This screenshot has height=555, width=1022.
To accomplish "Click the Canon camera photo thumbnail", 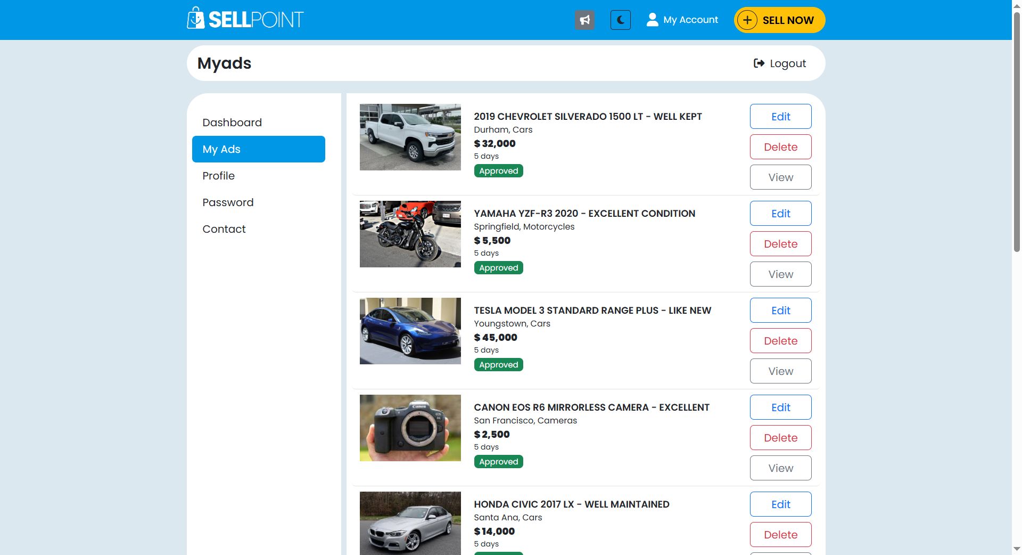I will point(410,428).
